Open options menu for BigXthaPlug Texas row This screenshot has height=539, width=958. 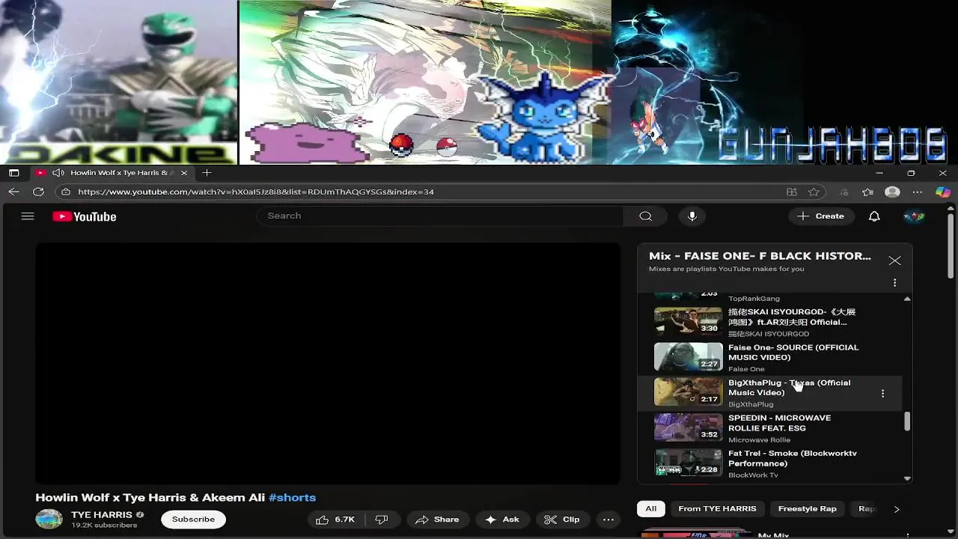[x=882, y=394]
